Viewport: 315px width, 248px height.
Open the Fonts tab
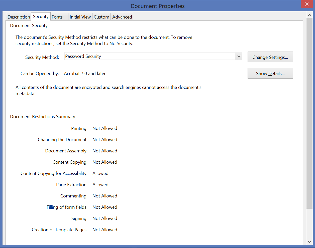pyautogui.click(x=57, y=17)
